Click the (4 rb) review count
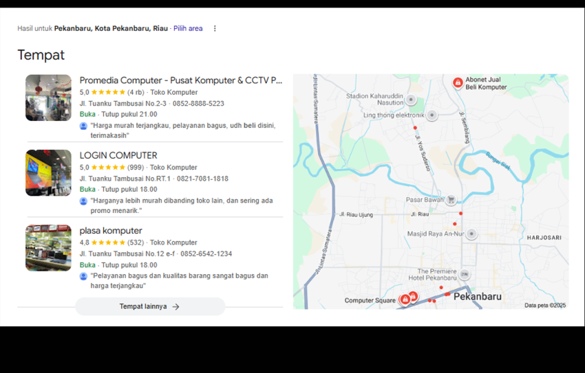585x373 pixels. click(136, 92)
